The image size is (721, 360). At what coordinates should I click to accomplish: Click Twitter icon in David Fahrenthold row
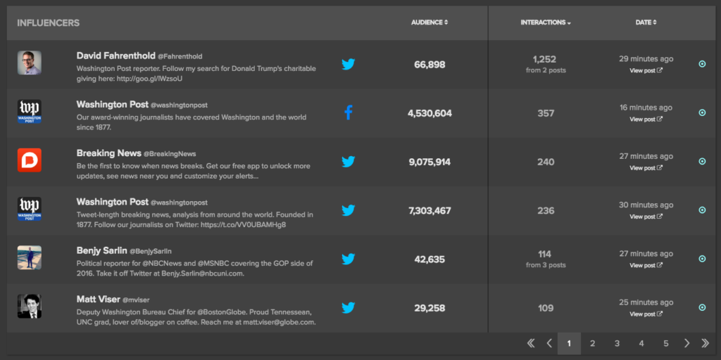tap(348, 64)
